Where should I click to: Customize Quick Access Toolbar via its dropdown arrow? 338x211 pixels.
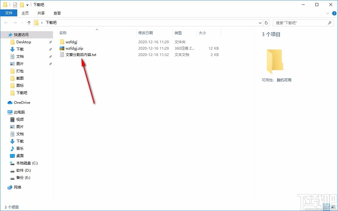coord(27,4)
